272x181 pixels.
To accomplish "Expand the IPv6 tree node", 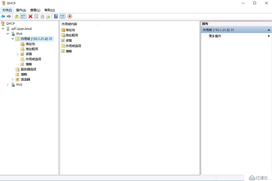I will tap(8, 85).
